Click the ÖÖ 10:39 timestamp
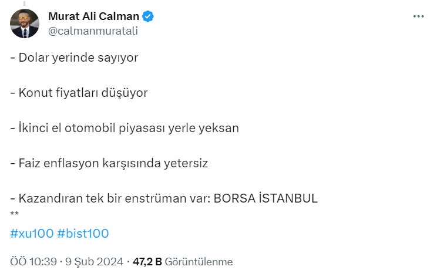The height and width of the screenshot is (280, 437). [33, 262]
